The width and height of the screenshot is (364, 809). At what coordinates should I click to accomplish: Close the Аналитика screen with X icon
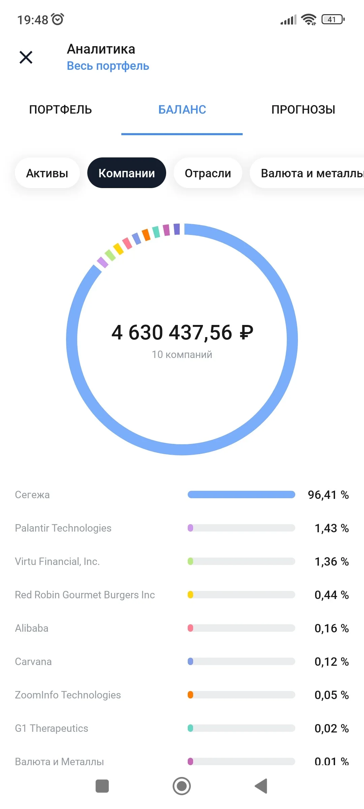click(x=26, y=57)
